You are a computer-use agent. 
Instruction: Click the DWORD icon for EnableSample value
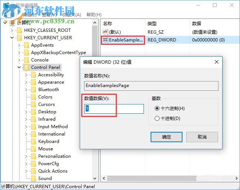[105, 40]
